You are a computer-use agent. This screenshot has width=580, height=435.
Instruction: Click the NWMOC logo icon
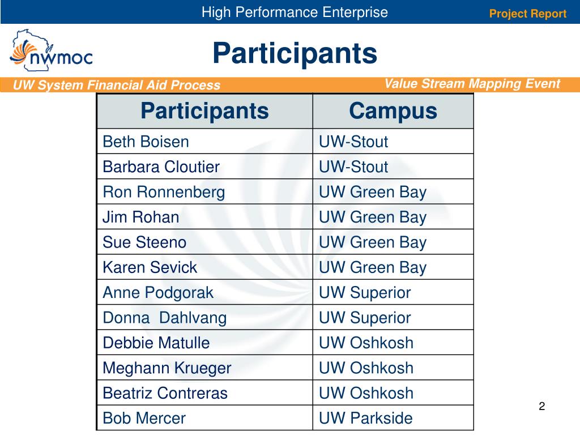[x=51, y=50]
